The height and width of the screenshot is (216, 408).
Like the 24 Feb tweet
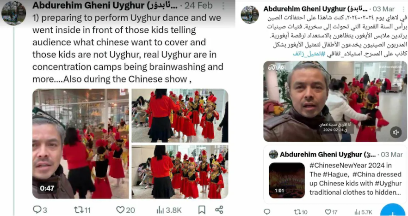point(125,210)
